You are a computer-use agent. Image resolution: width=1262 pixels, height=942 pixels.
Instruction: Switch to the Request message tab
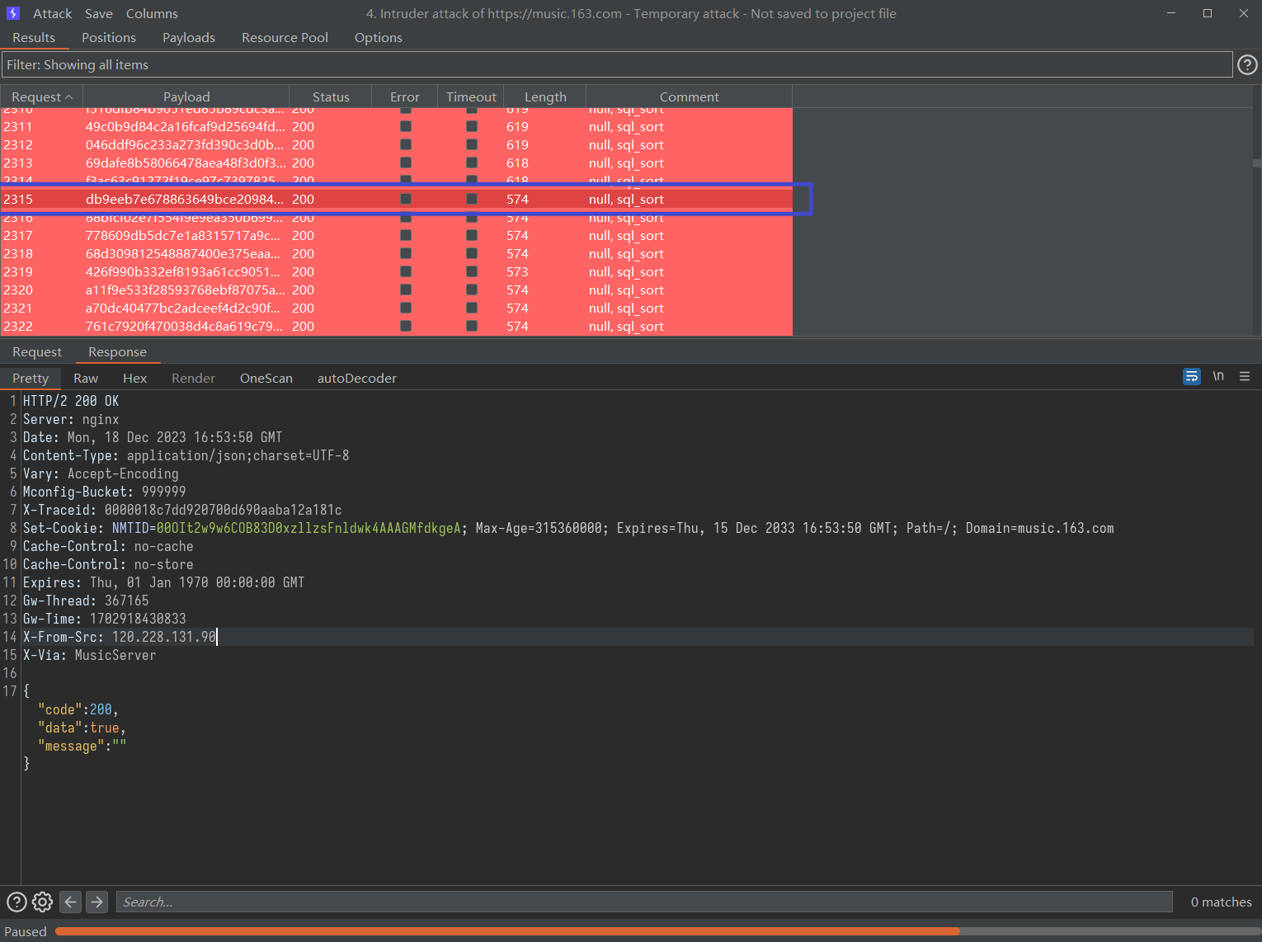[x=37, y=352]
